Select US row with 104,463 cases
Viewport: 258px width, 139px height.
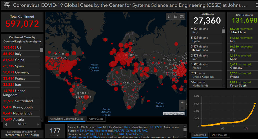pyautogui.click(x=20, y=47)
